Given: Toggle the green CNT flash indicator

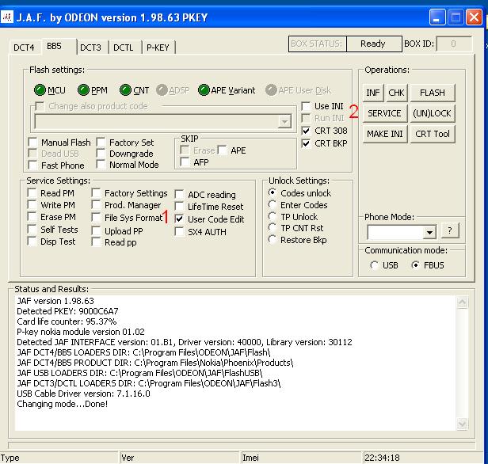Looking at the screenshot, I should [125, 90].
